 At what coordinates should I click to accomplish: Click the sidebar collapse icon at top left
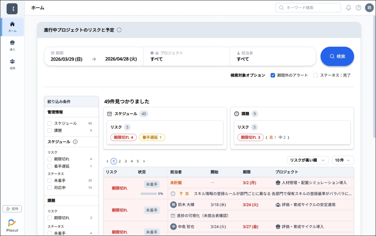point(12,9)
